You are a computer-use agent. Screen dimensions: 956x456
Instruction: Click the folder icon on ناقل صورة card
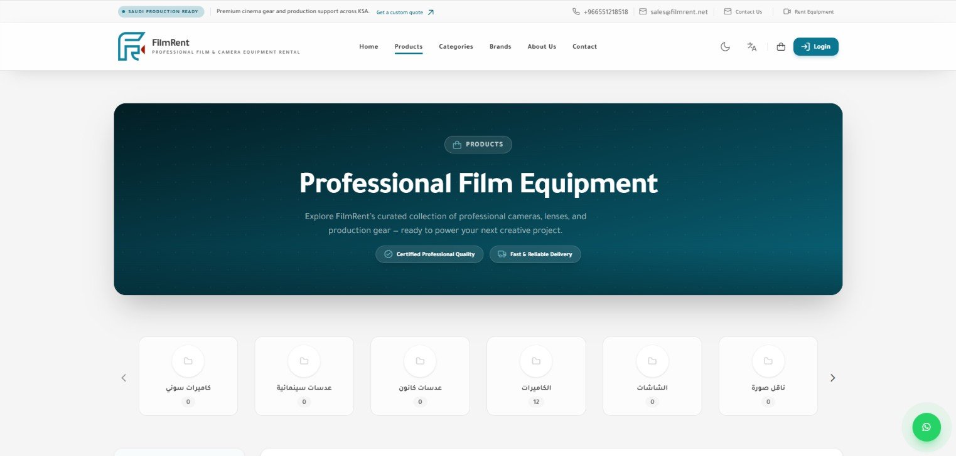coord(768,361)
